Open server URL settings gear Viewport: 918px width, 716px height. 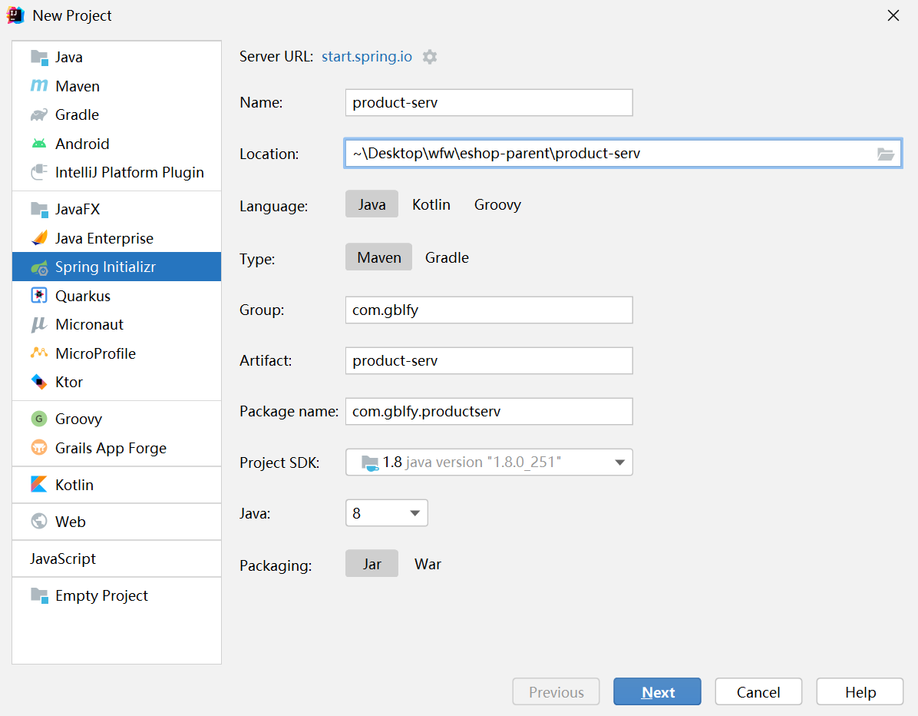pyautogui.click(x=430, y=57)
